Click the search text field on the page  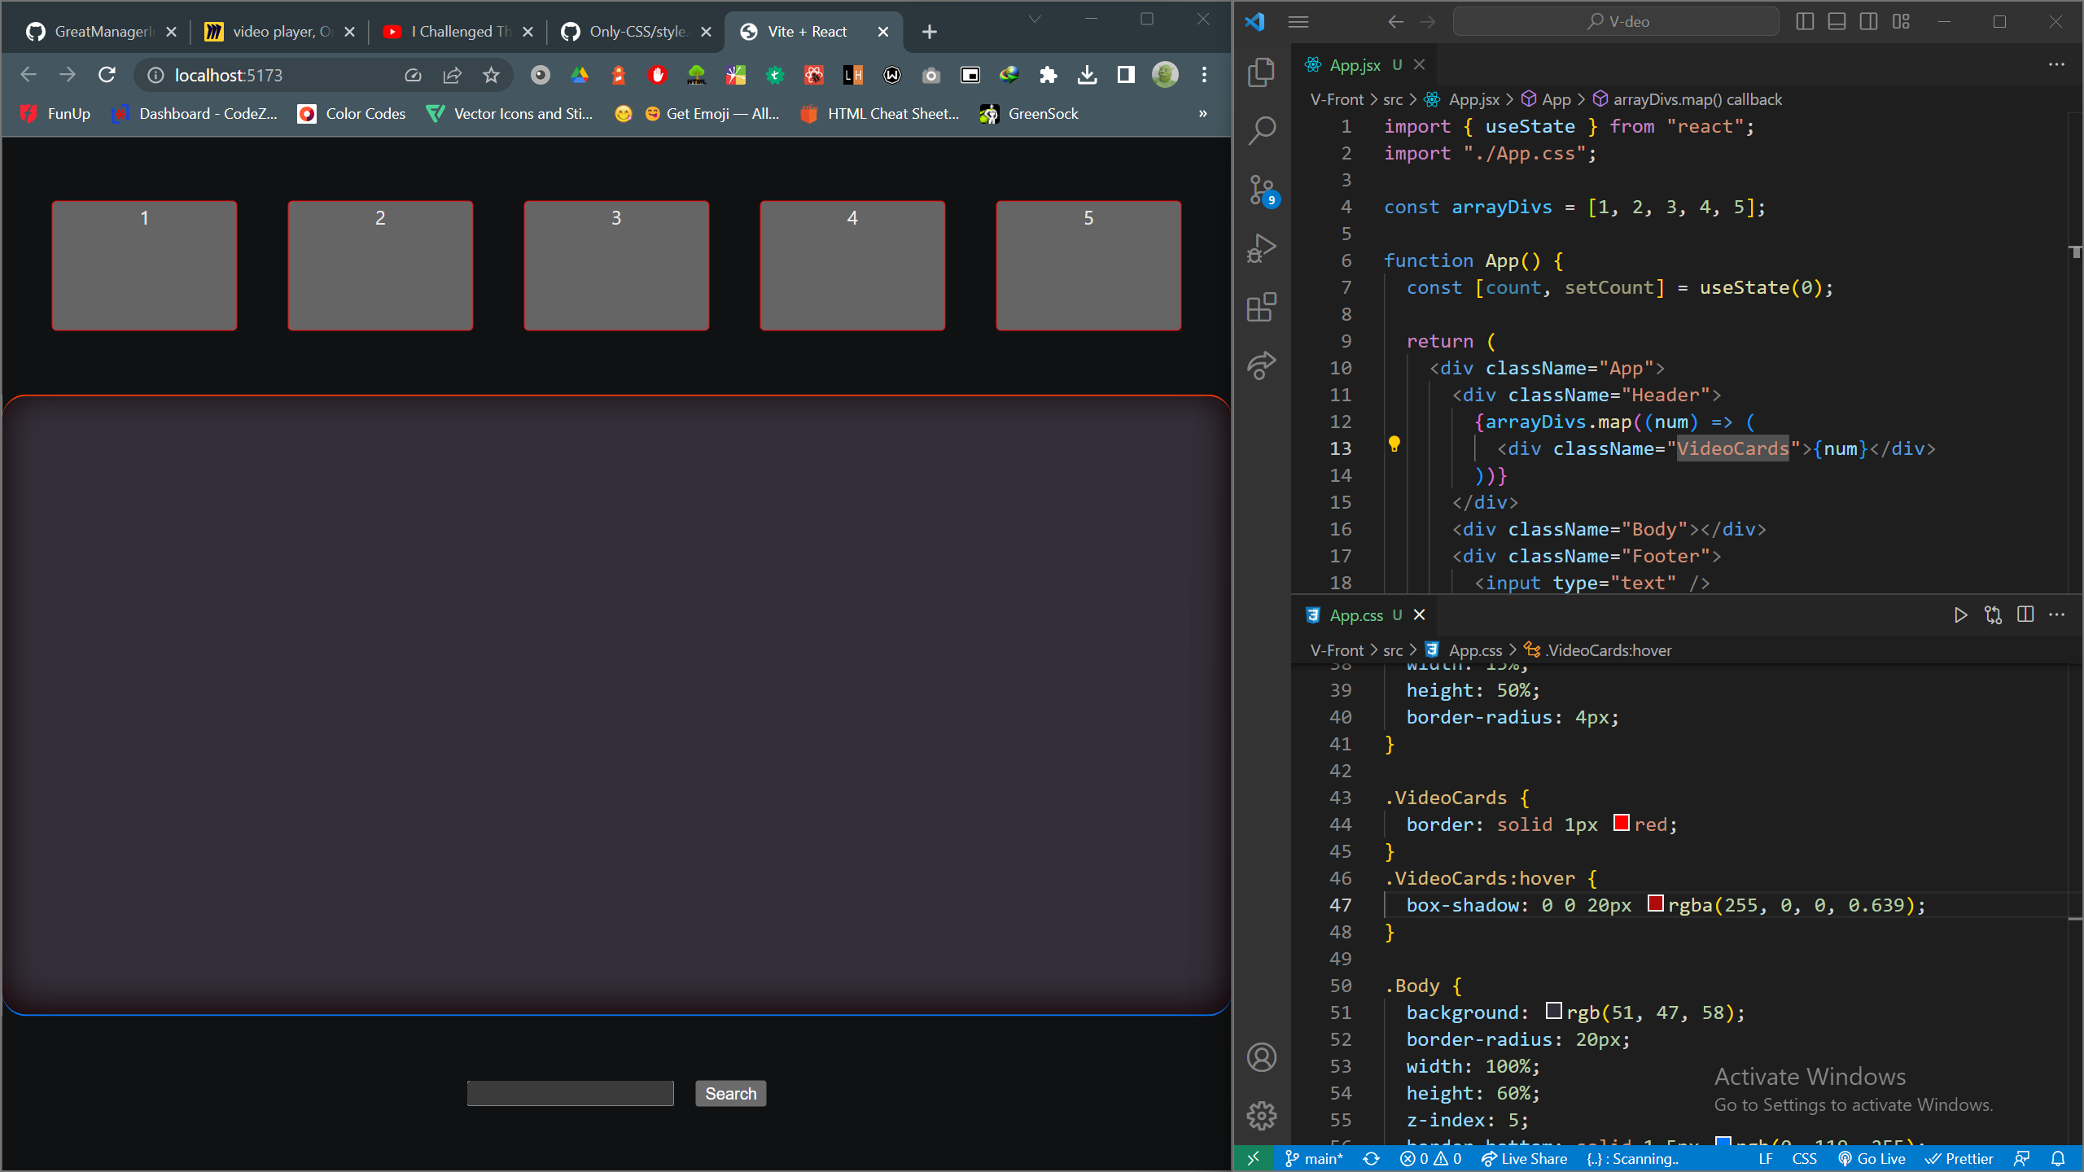[x=569, y=1093]
